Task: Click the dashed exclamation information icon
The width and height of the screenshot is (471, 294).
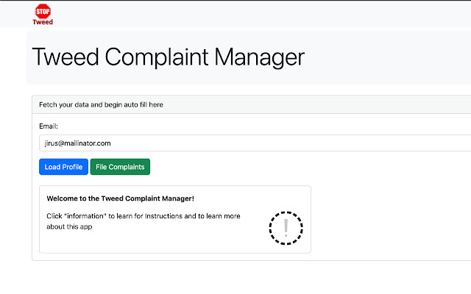Action: (286, 229)
